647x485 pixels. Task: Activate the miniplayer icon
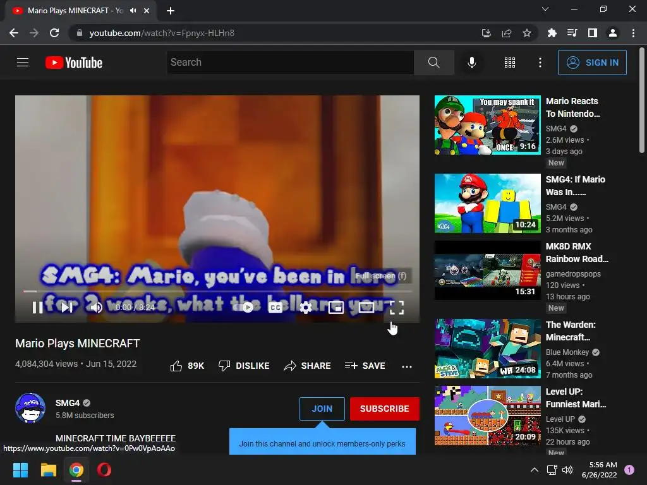click(336, 308)
